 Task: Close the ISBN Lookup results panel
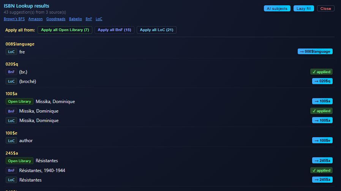pos(325,8)
